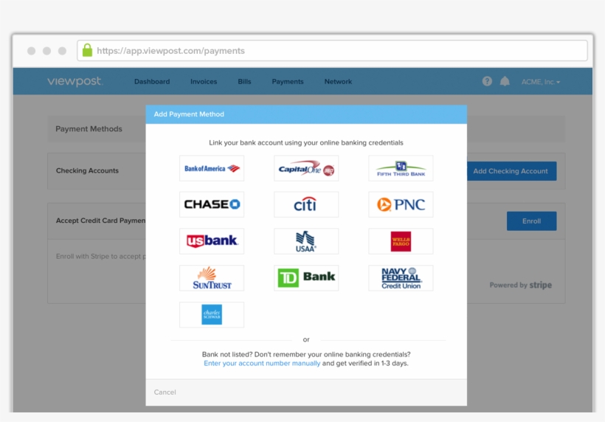Click the green padlock in address bar
The width and height of the screenshot is (605, 422).
[x=87, y=50]
